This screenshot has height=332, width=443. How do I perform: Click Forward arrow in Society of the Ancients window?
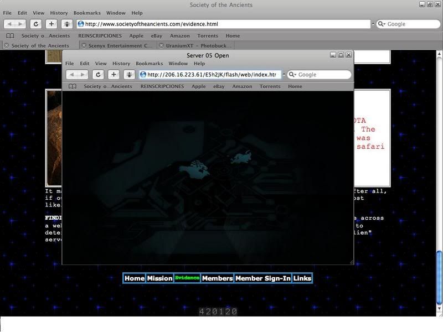[20, 24]
